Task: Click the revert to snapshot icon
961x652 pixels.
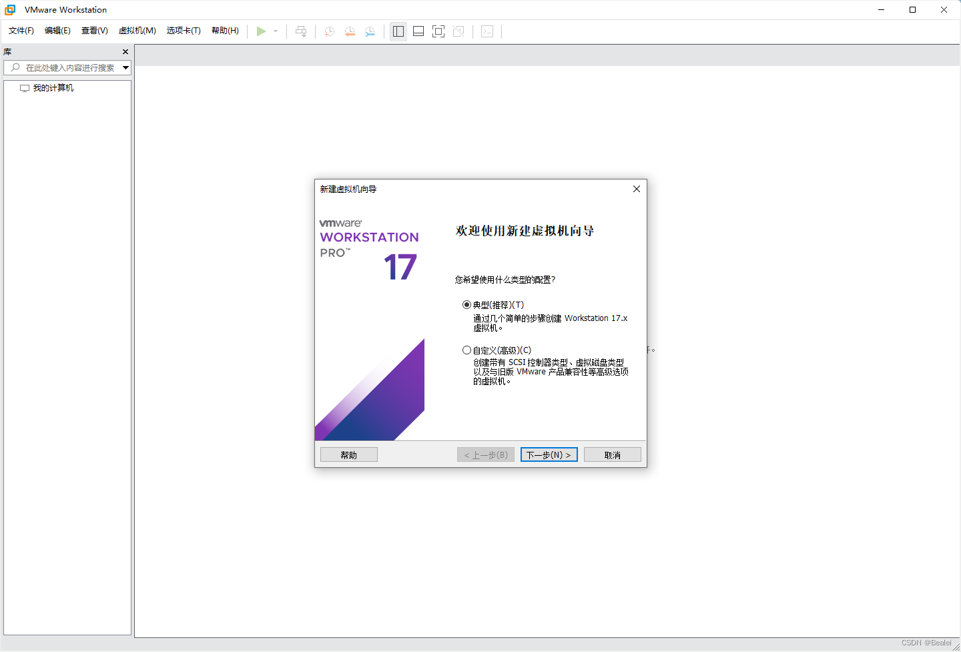Action: [x=350, y=31]
